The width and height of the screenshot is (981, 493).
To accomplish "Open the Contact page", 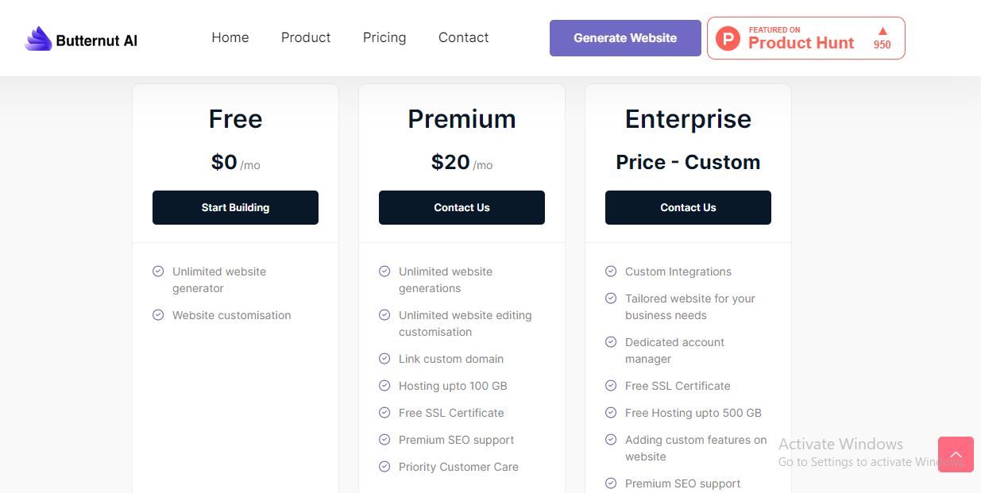I will pos(463,37).
